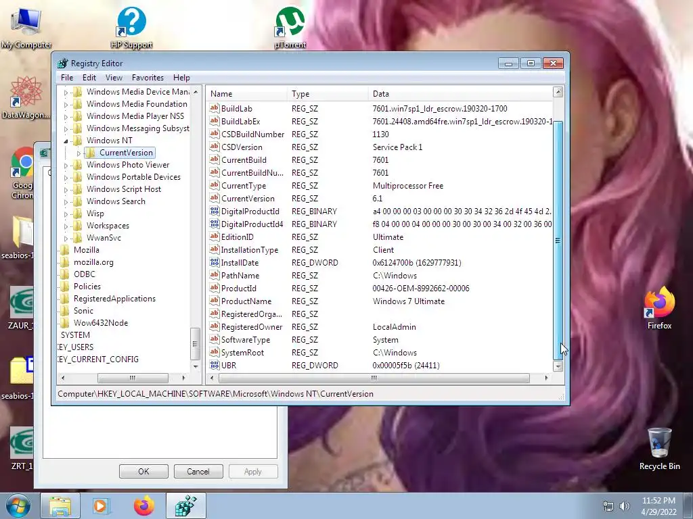This screenshot has height=519, width=693.
Task: Click the Registry Editor title bar icon
Action: (63, 63)
